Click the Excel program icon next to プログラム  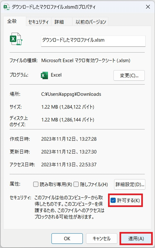pos(44,75)
